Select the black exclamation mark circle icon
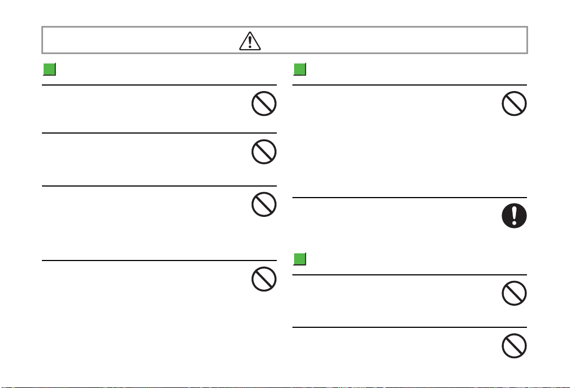The height and width of the screenshot is (388, 570). point(514,216)
